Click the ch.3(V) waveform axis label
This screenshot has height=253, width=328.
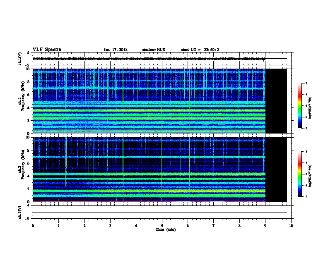[x=20, y=212]
